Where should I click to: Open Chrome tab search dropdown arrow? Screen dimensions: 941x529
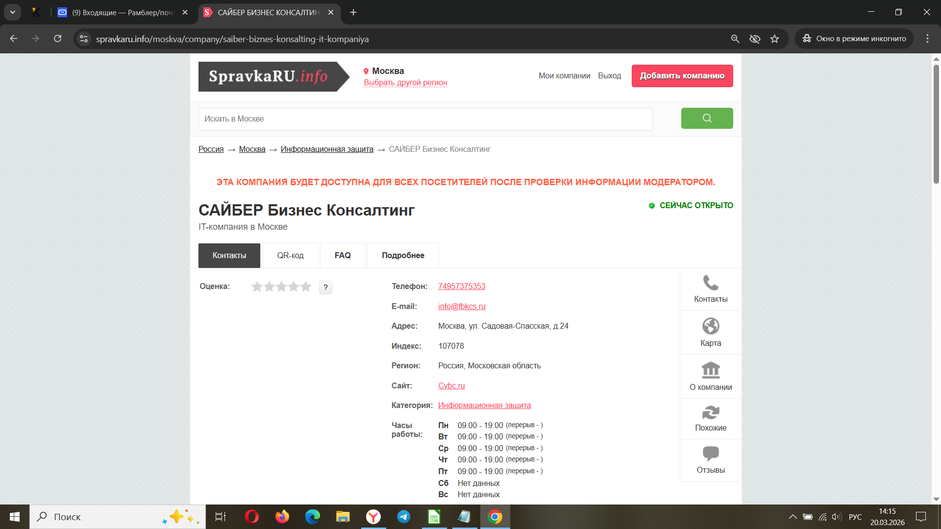[x=13, y=12]
